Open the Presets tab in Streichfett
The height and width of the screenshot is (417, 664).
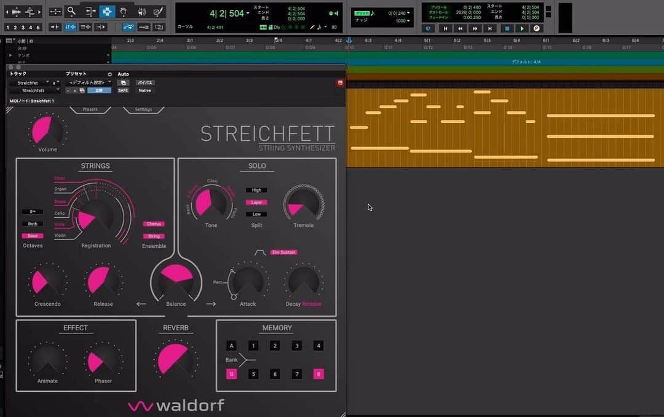click(90, 109)
